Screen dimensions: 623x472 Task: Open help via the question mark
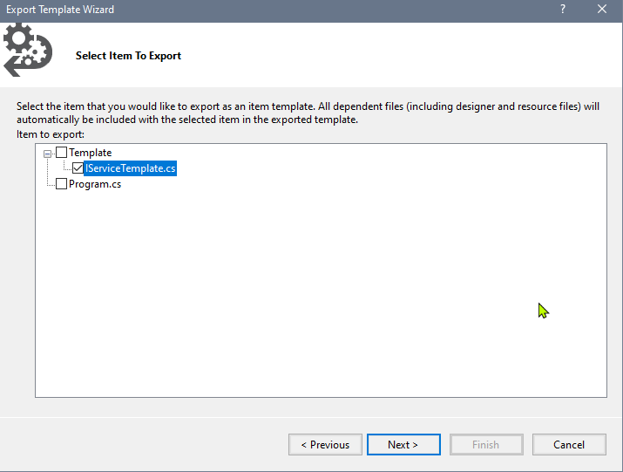(563, 9)
